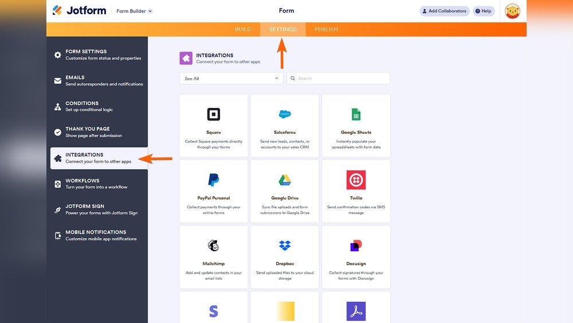Image resolution: width=573 pixels, height=323 pixels.
Task: Expand the See All category dropdown
Action: point(231,78)
